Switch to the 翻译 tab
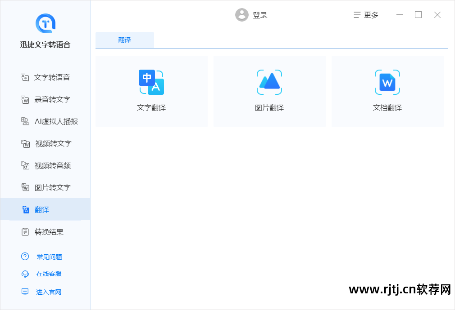 [124, 40]
